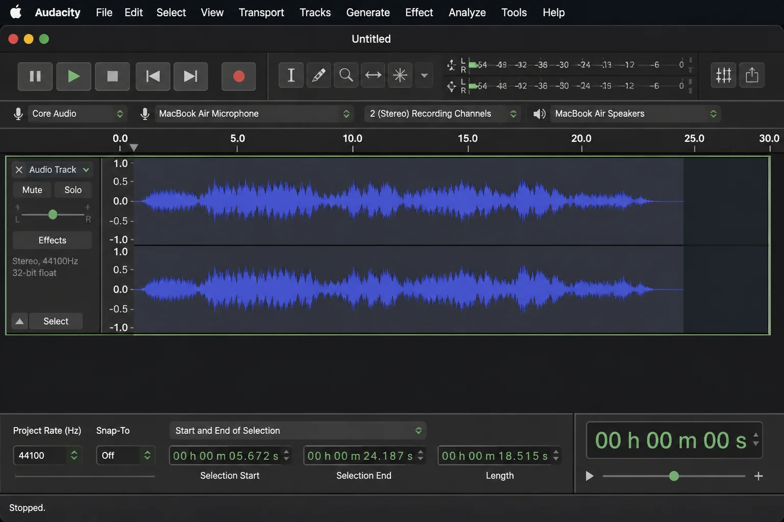
Task: Open Start and End of Selection dropdown
Action: tap(298, 431)
